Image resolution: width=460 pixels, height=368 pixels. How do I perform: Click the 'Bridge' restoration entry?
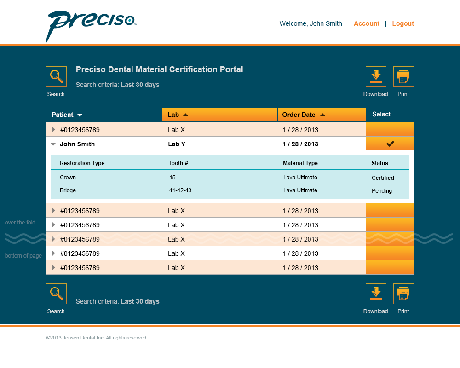68,190
